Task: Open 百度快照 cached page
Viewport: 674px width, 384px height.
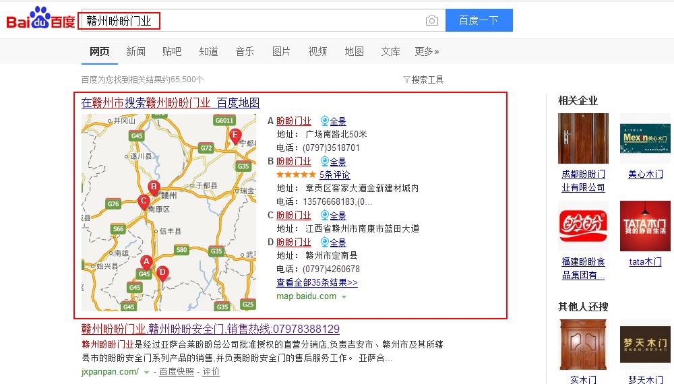Action: tap(176, 372)
